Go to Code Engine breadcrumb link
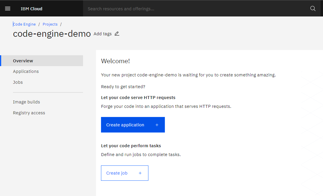Screen dimensions: 323x196 tap(24, 24)
